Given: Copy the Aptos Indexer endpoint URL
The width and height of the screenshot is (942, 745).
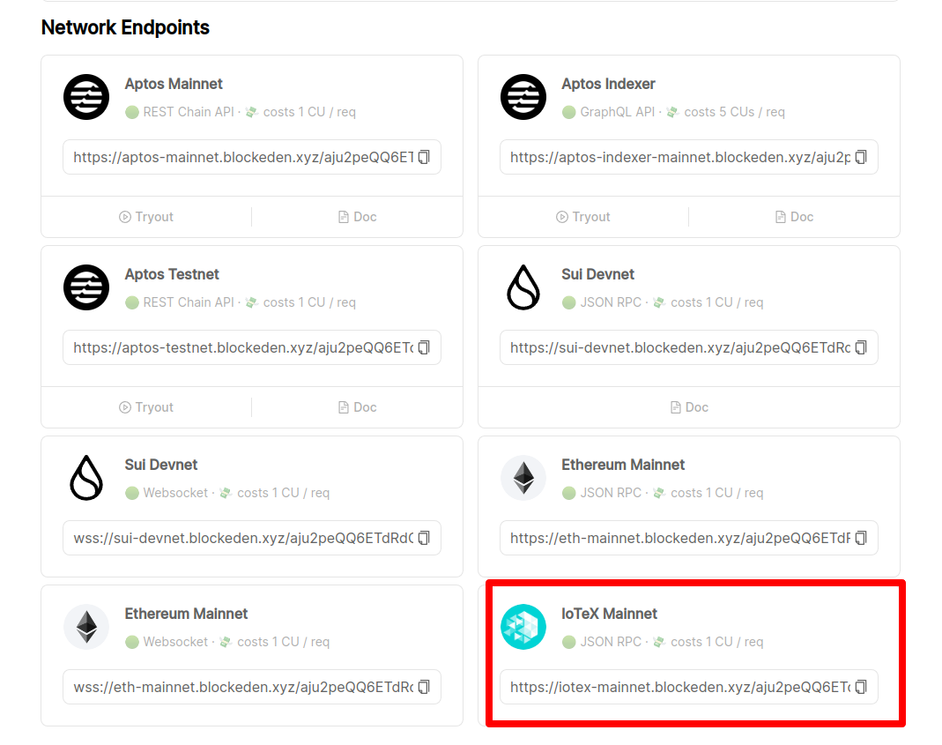Looking at the screenshot, I should pos(861,157).
